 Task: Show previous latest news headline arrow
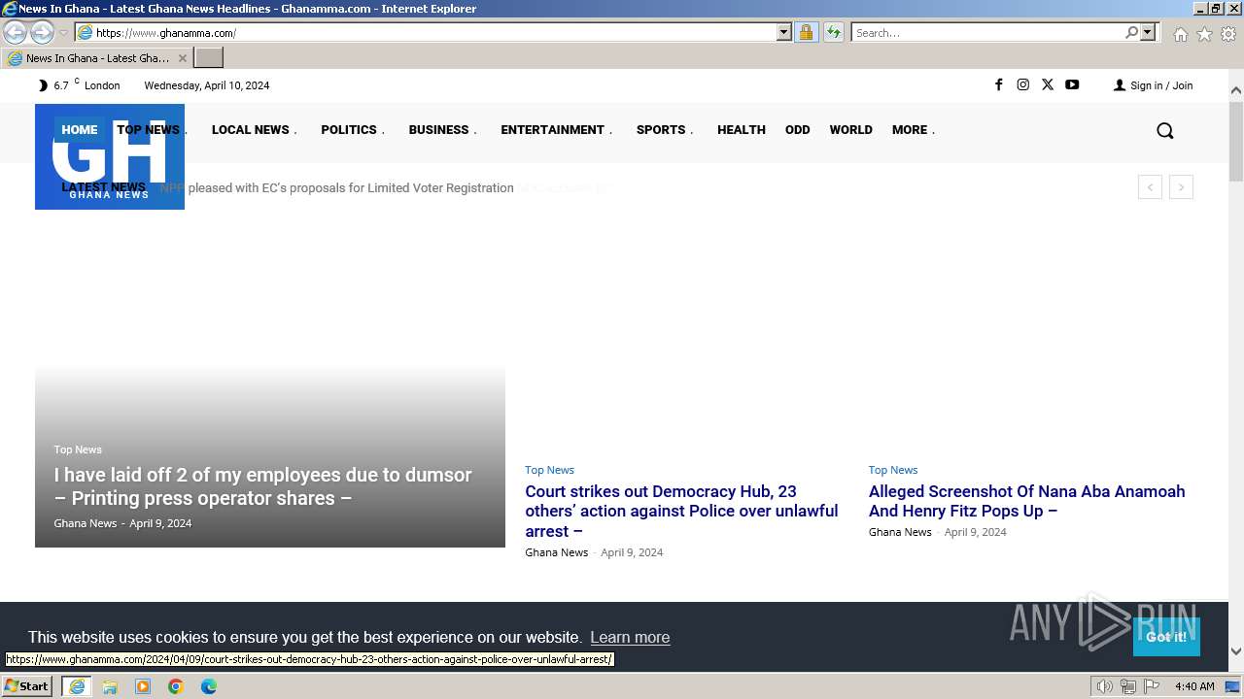[1150, 187]
